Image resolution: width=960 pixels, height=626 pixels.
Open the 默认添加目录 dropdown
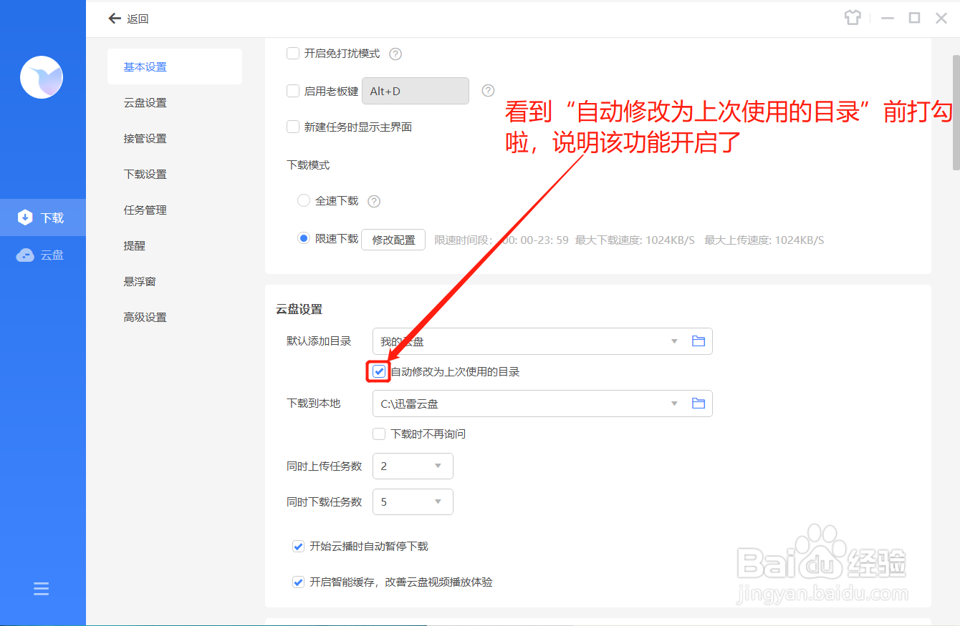point(673,341)
